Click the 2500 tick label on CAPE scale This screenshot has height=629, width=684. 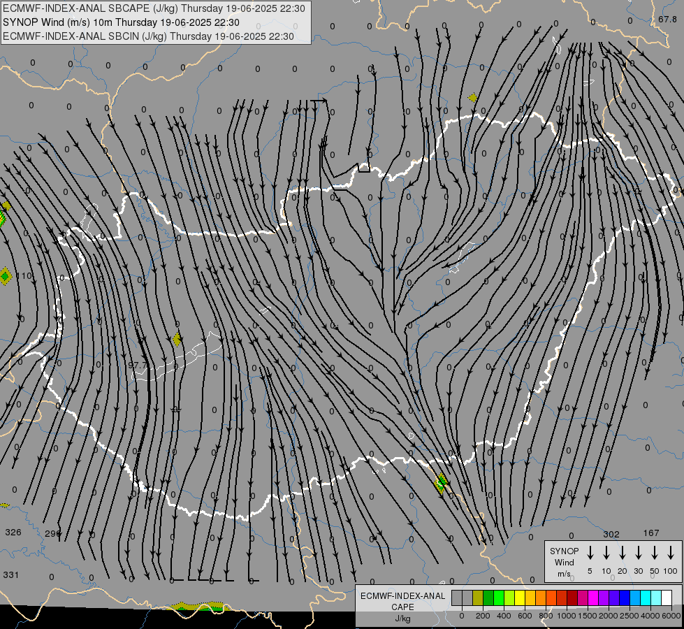(629, 616)
